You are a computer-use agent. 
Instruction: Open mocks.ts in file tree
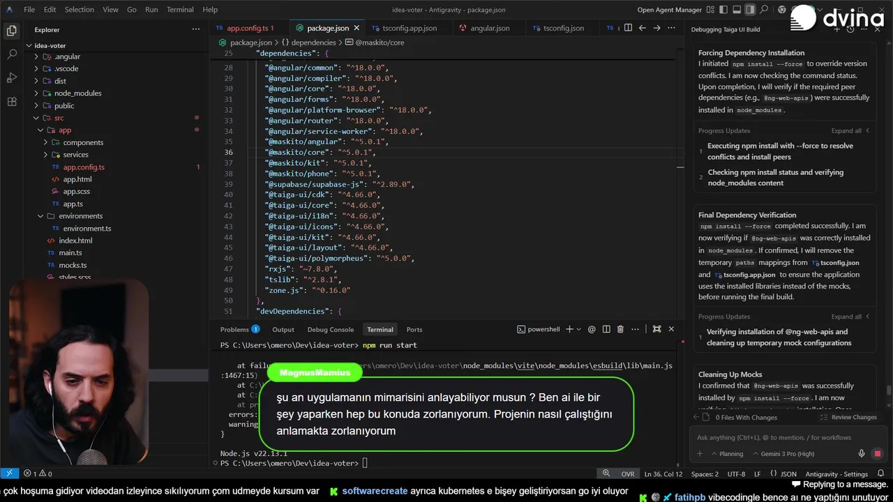tap(73, 266)
